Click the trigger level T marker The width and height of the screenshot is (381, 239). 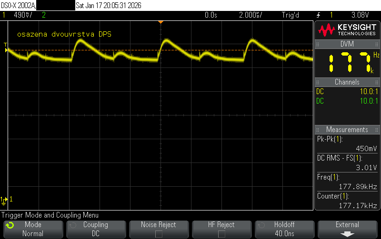(5, 46)
